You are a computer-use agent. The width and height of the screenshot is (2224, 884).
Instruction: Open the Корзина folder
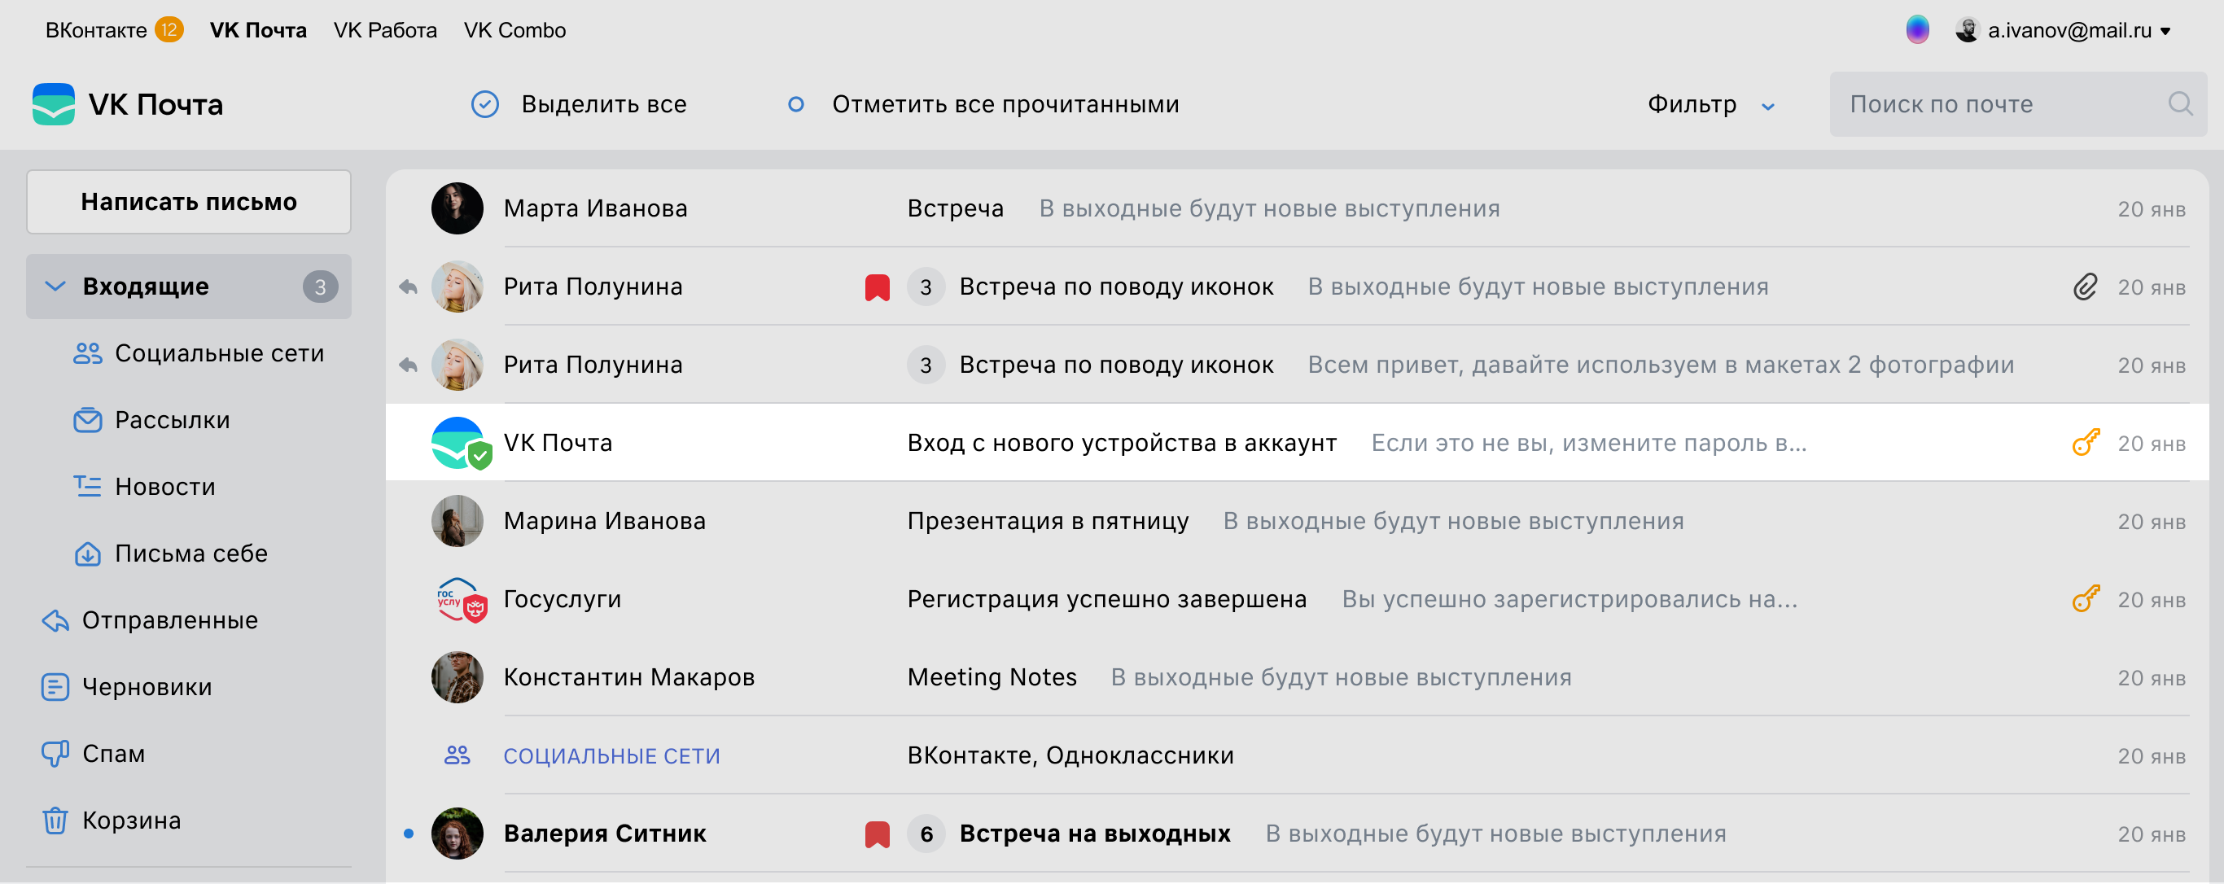click(131, 821)
